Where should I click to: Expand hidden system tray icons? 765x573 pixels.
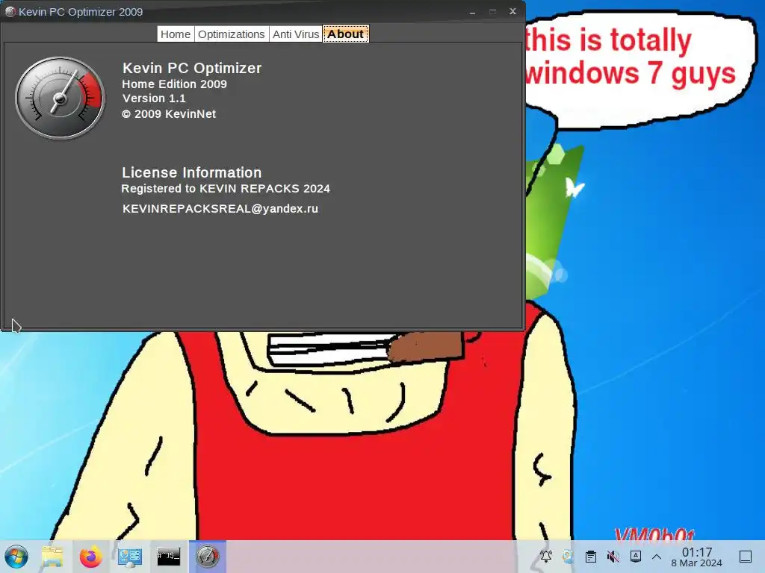click(x=657, y=557)
